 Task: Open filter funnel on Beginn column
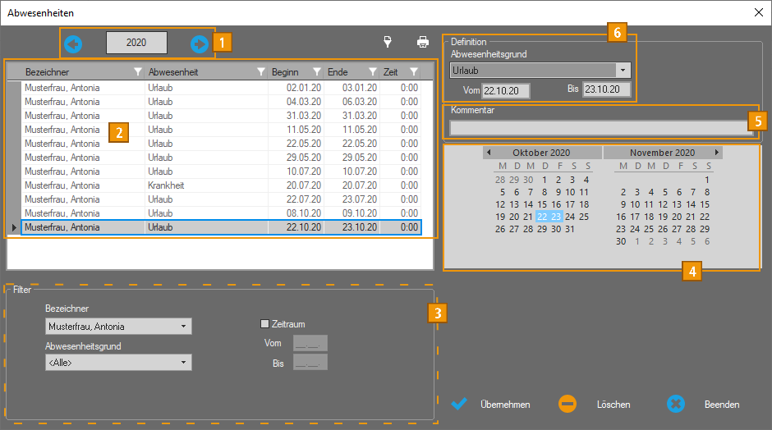pos(317,72)
